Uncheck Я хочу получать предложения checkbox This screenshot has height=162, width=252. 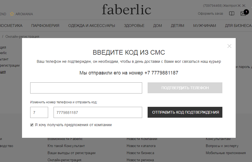pyautogui.click(x=32, y=125)
